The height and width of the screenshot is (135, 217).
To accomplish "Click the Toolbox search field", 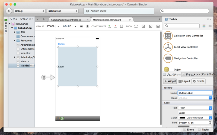I will coord(182,26).
